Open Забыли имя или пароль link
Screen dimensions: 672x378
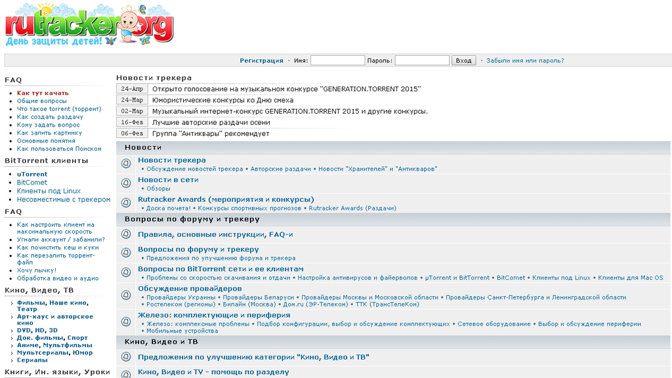pos(525,60)
